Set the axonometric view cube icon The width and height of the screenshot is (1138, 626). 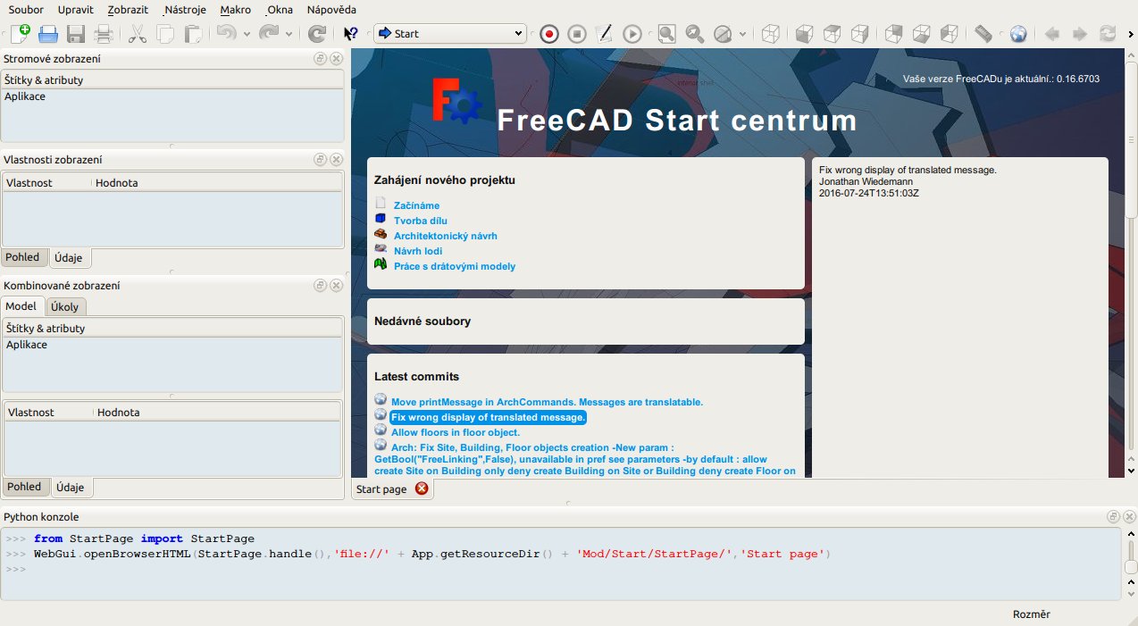[x=770, y=34]
